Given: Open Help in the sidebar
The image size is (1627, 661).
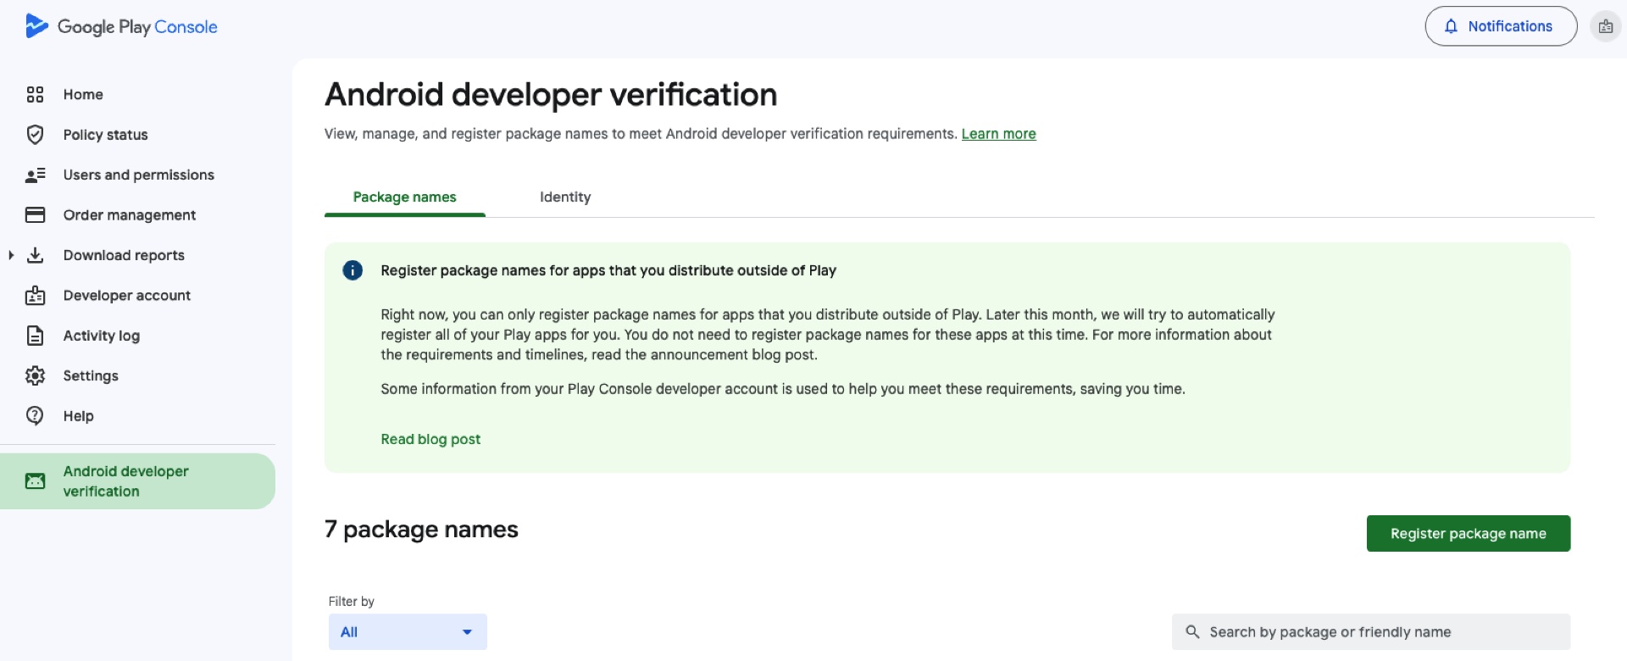Looking at the screenshot, I should point(78,416).
